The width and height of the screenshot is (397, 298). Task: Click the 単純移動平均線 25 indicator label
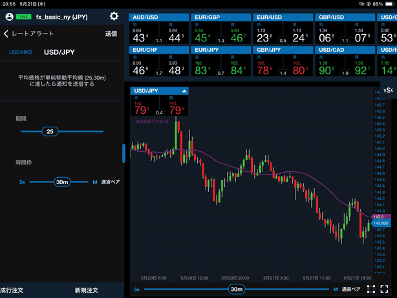point(152,122)
